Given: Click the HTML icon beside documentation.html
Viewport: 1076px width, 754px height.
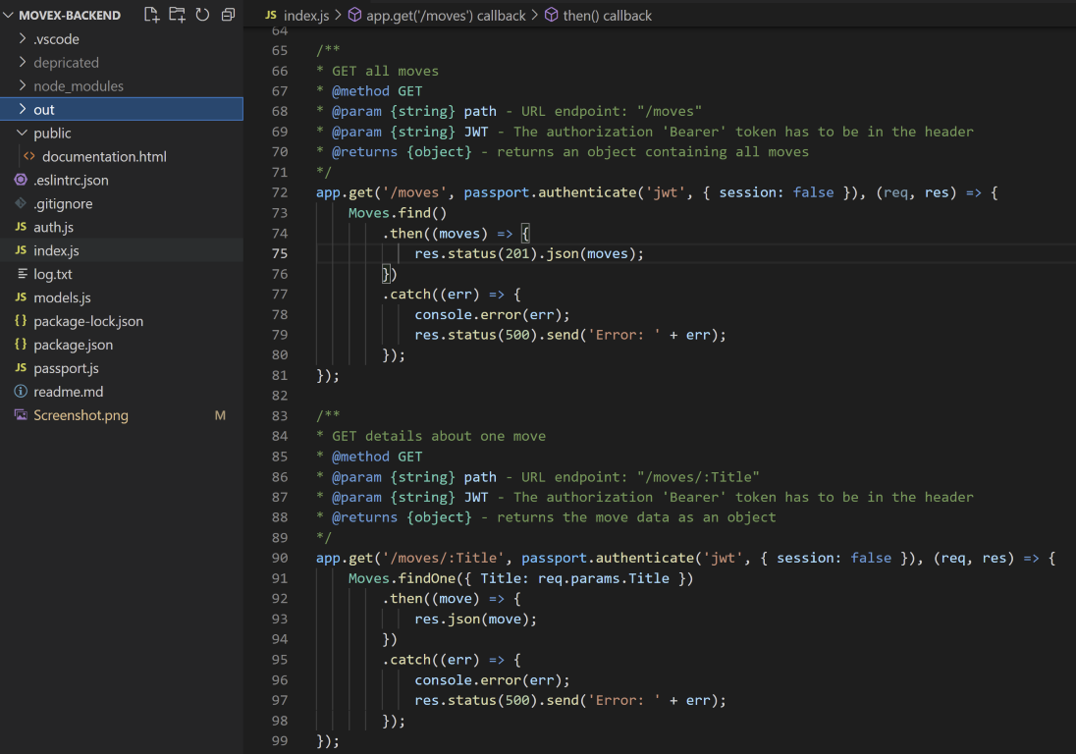Looking at the screenshot, I should [28, 156].
